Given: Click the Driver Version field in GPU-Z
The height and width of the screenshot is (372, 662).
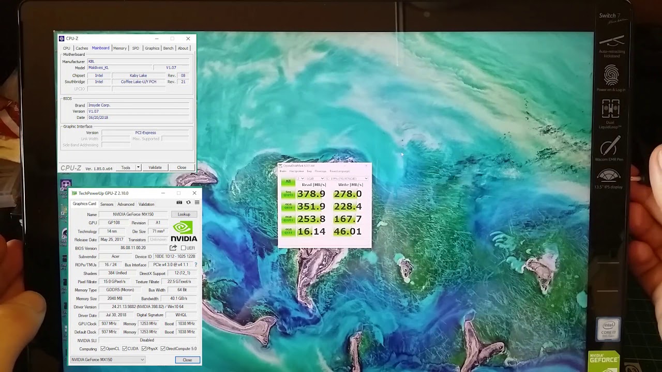Looking at the screenshot, I should [x=147, y=307].
